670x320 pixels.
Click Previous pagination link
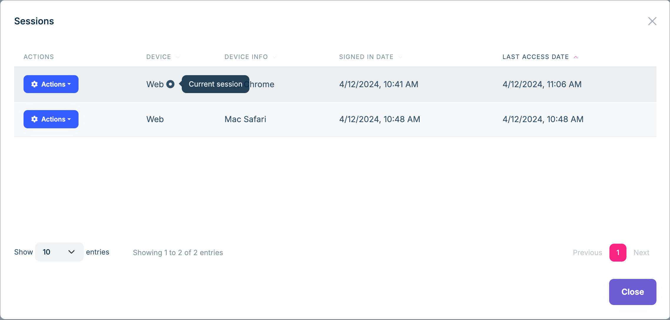pyautogui.click(x=587, y=252)
